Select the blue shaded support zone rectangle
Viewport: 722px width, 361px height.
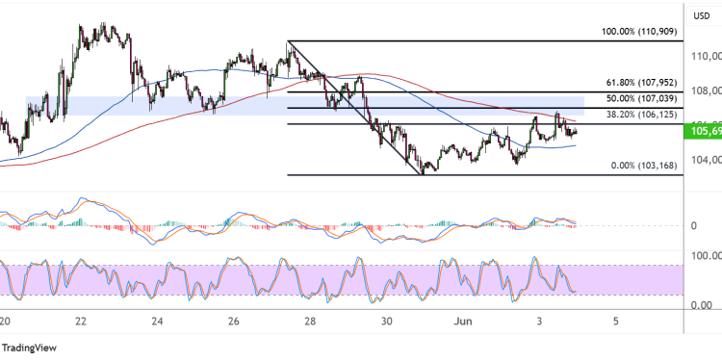coord(305,106)
